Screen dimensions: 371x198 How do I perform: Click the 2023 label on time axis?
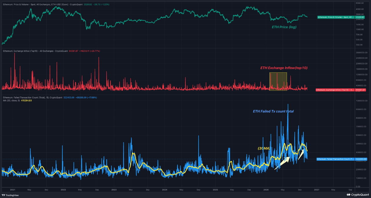(114, 190)
